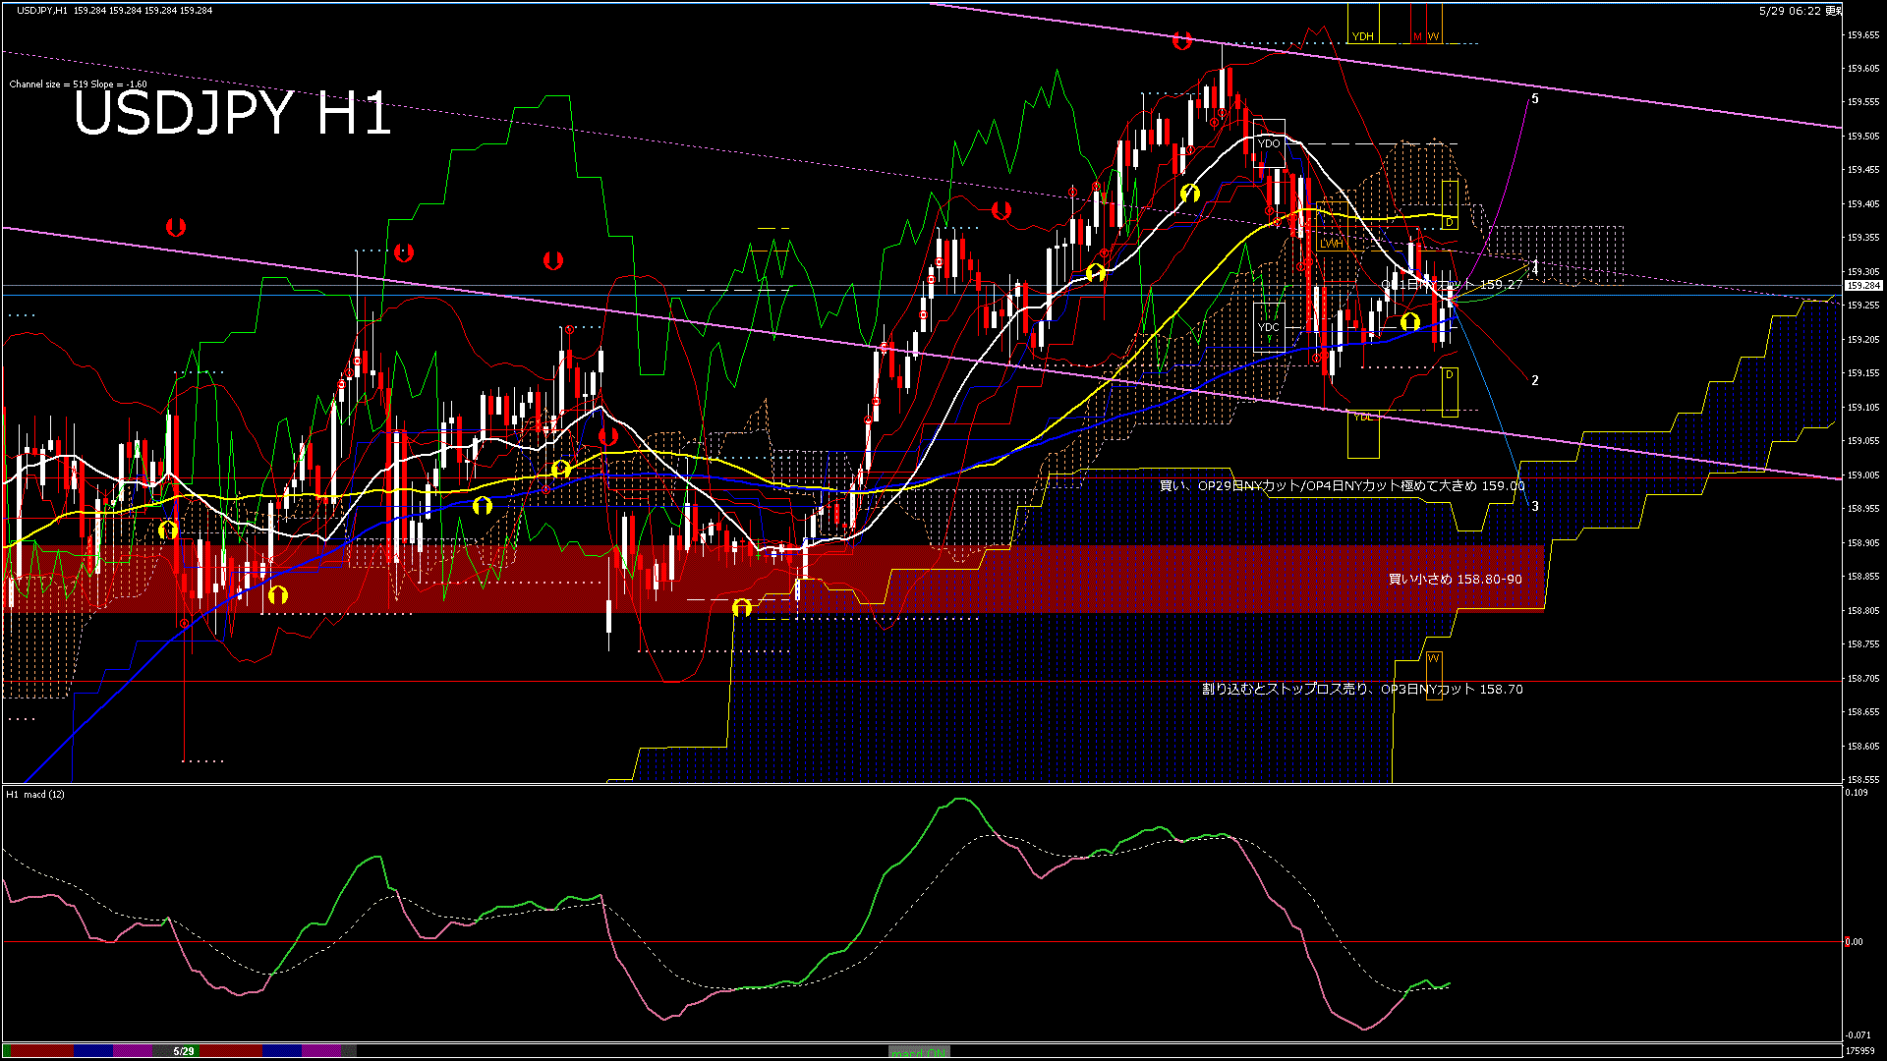Click the 買い OP29日NYカット 159.00 annotation
Viewport: 1887px width, 1061px height.
click(1342, 485)
